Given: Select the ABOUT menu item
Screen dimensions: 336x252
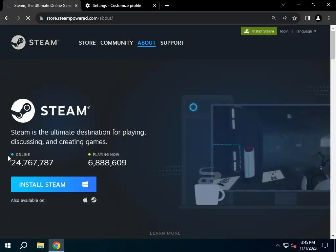Looking at the screenshot, I should point(147,43).
